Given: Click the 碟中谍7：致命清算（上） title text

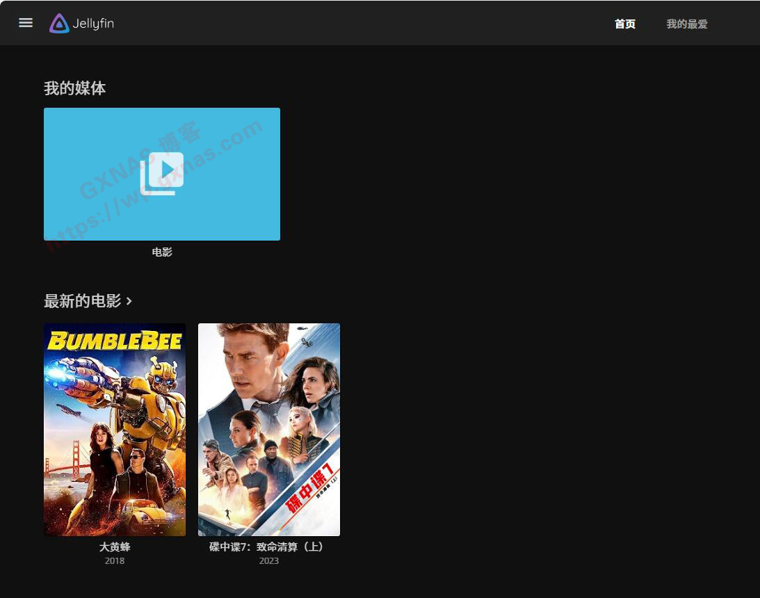Looking at the screenshot, I should tap(269, 547).
